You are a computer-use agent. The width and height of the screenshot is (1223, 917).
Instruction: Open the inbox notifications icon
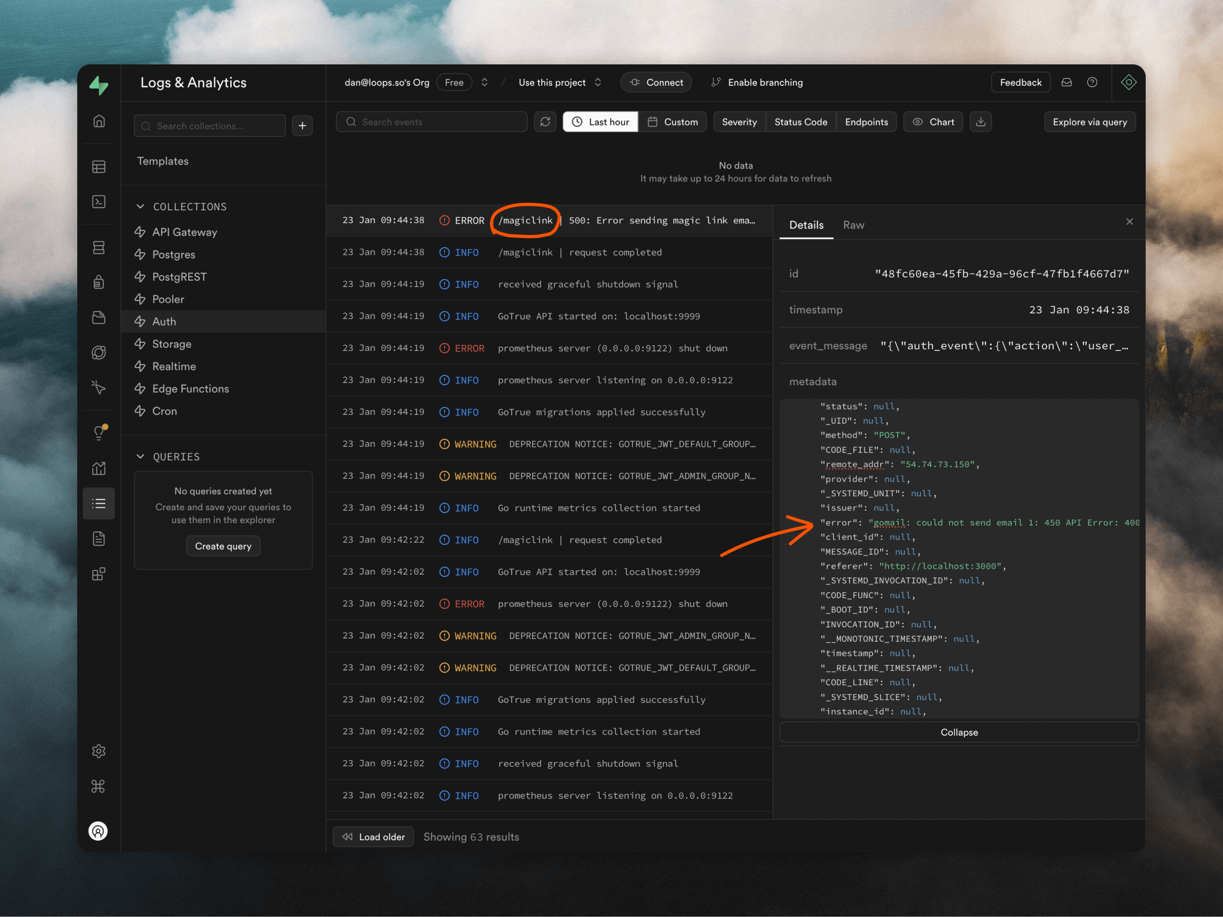tap(1066, 83)
